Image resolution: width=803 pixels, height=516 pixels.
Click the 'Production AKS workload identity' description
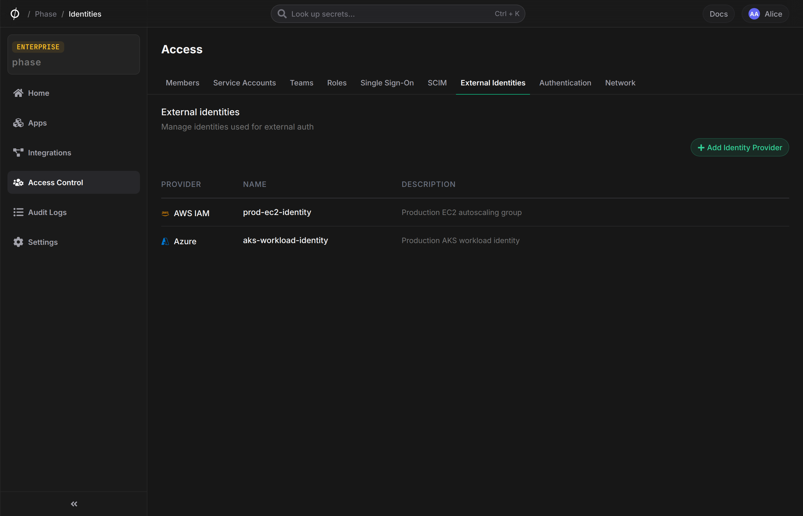point(461,240)
